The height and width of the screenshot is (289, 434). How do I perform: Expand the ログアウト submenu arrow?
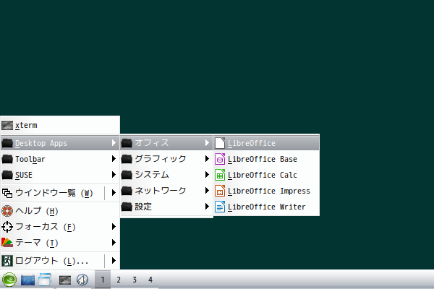[114, 261]
